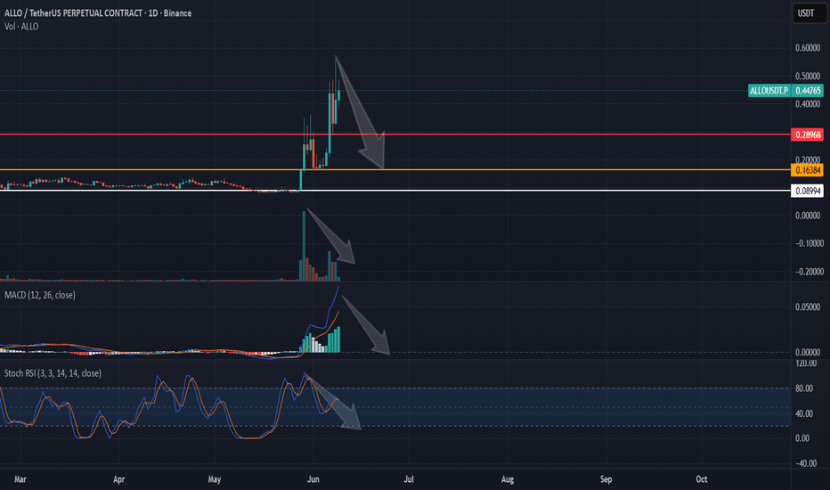Click the MACD pane 0.00000 axis value
The height and width of the screenshot is (490, 830).
click(807, 352)
